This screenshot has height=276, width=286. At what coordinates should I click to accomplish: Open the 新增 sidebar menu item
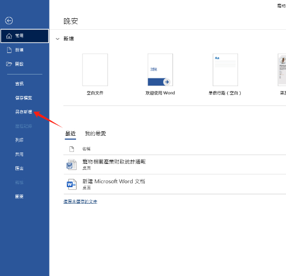[x=25, y=50]
